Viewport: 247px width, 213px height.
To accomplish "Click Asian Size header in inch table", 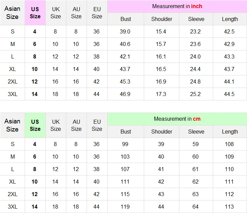I will [x=12, y=13].
